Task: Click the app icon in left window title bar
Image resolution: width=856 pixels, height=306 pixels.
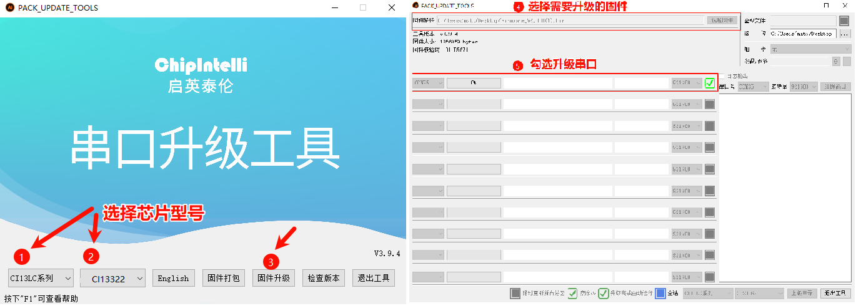Action: click(x=9, y=7)
